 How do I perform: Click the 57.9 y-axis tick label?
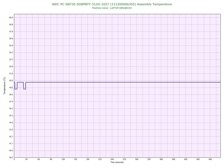[11, 31]
